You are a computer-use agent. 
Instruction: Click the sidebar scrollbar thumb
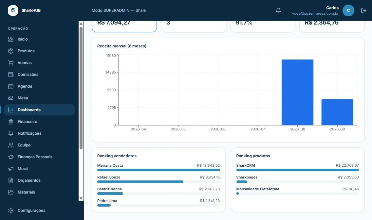point(81,88)
